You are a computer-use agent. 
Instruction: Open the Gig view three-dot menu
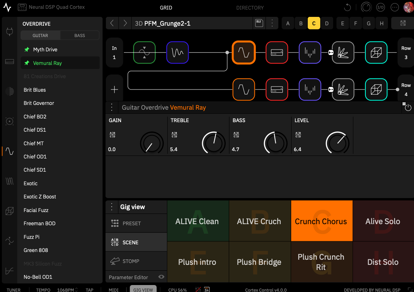112,207
